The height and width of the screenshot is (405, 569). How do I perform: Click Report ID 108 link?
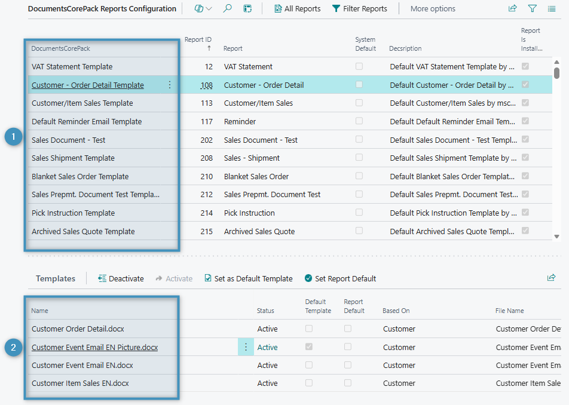click(206, 85)
